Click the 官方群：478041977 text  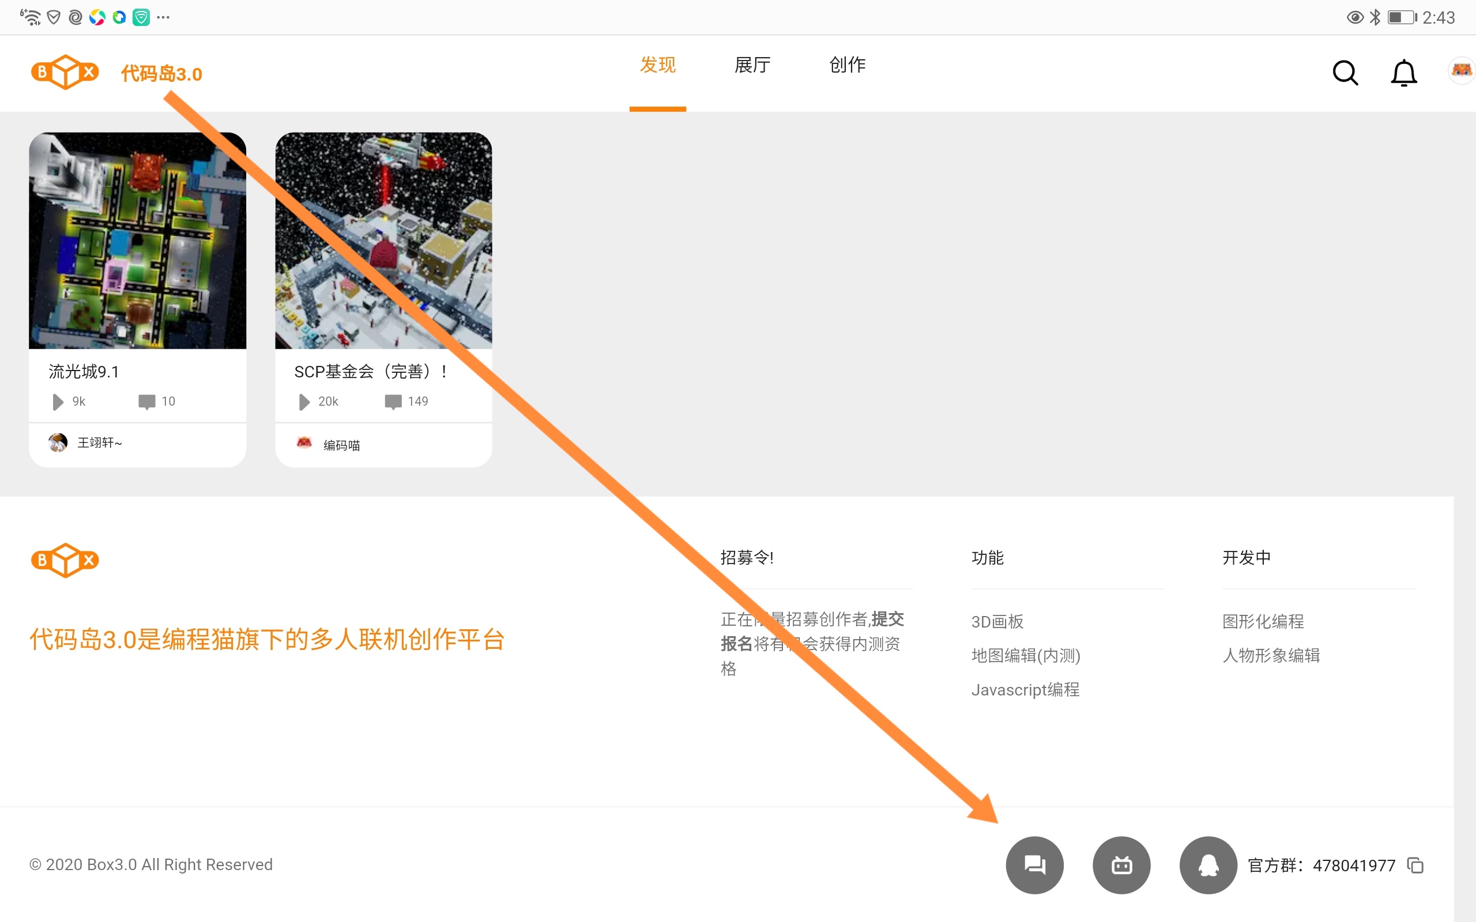pos(1321,866)
